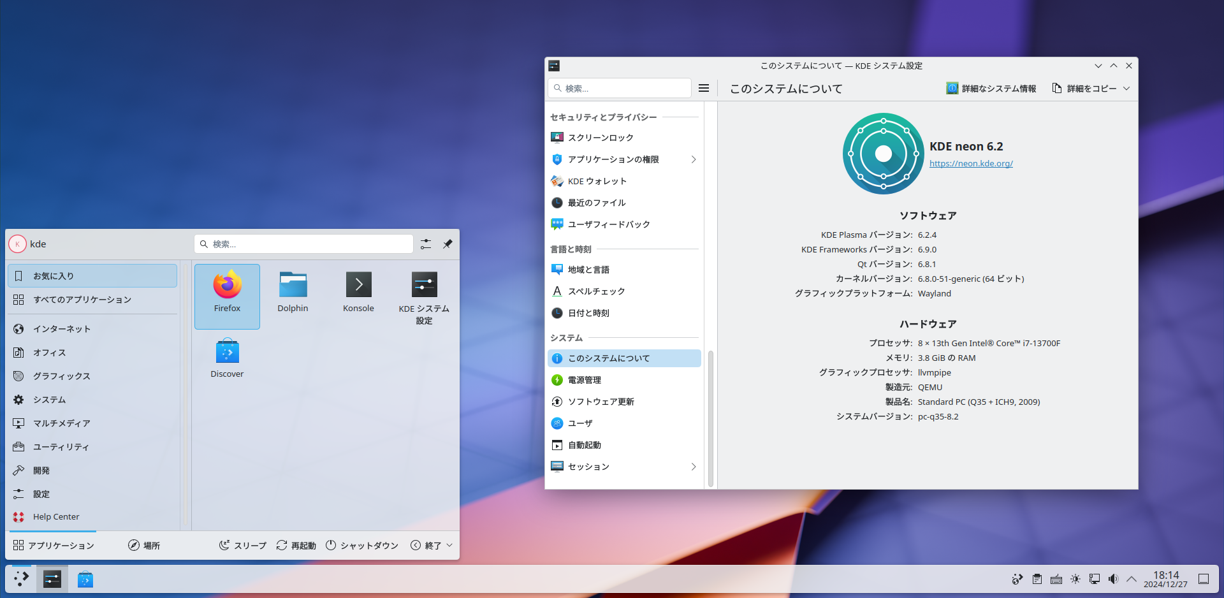The height and width of the screenshot is (598, 1224).
Task: Open the dropdown arrow beside 詳細をコピー
Action: (1126, 89)
